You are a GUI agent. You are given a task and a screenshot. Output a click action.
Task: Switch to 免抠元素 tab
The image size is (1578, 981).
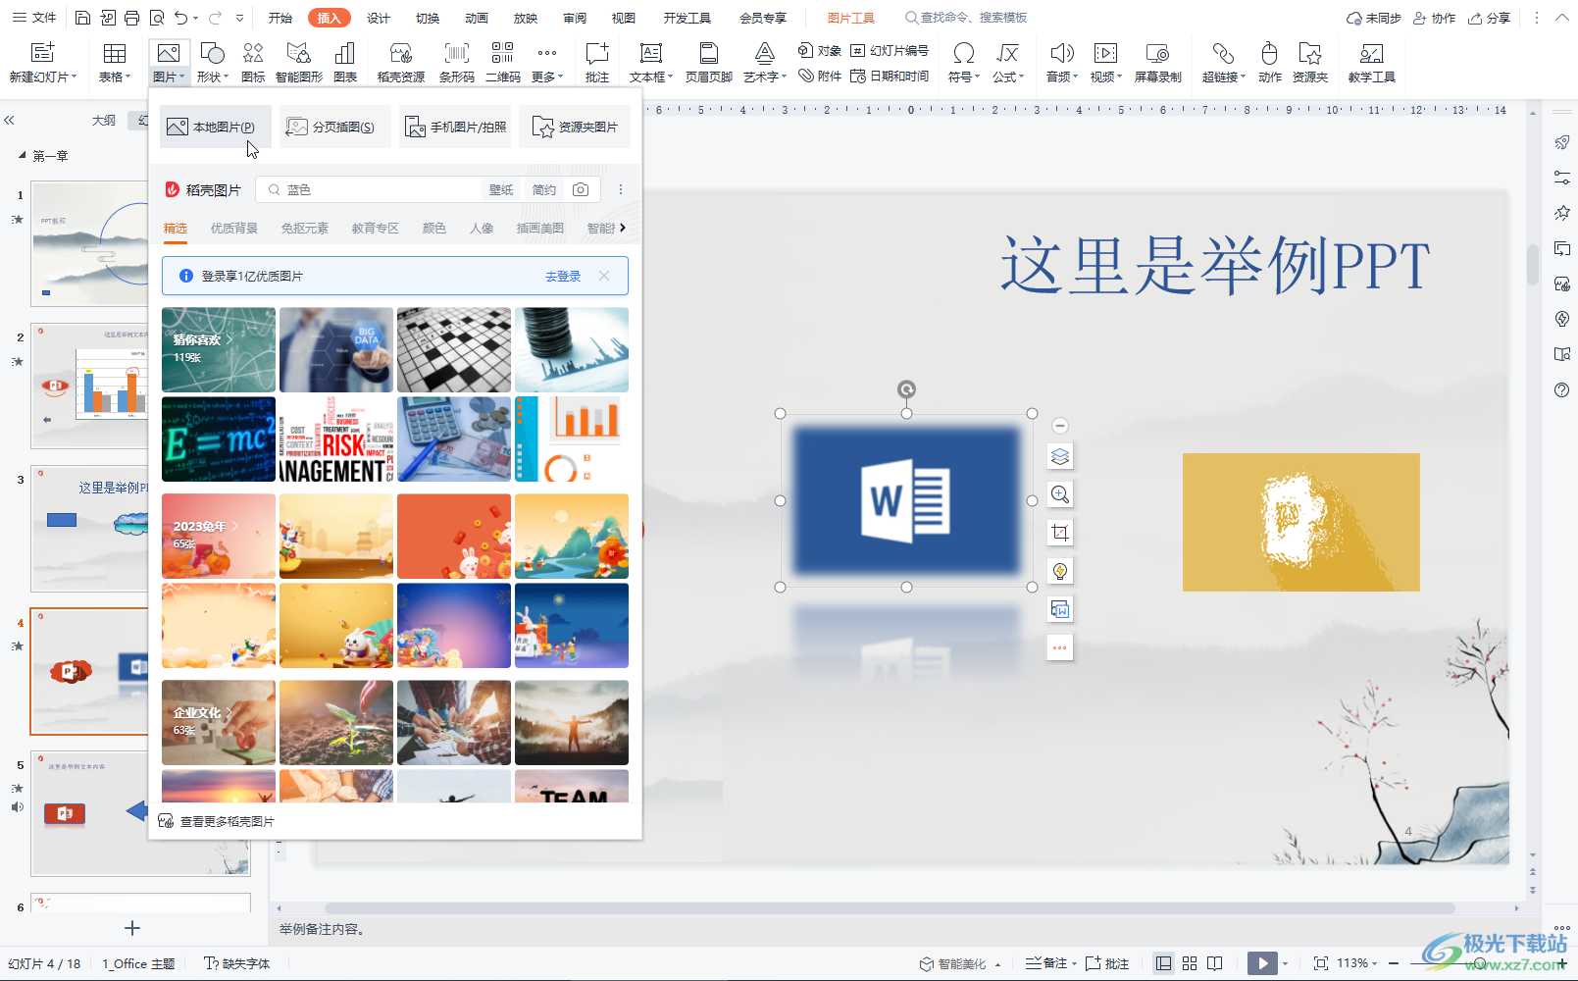click(305, 229)
